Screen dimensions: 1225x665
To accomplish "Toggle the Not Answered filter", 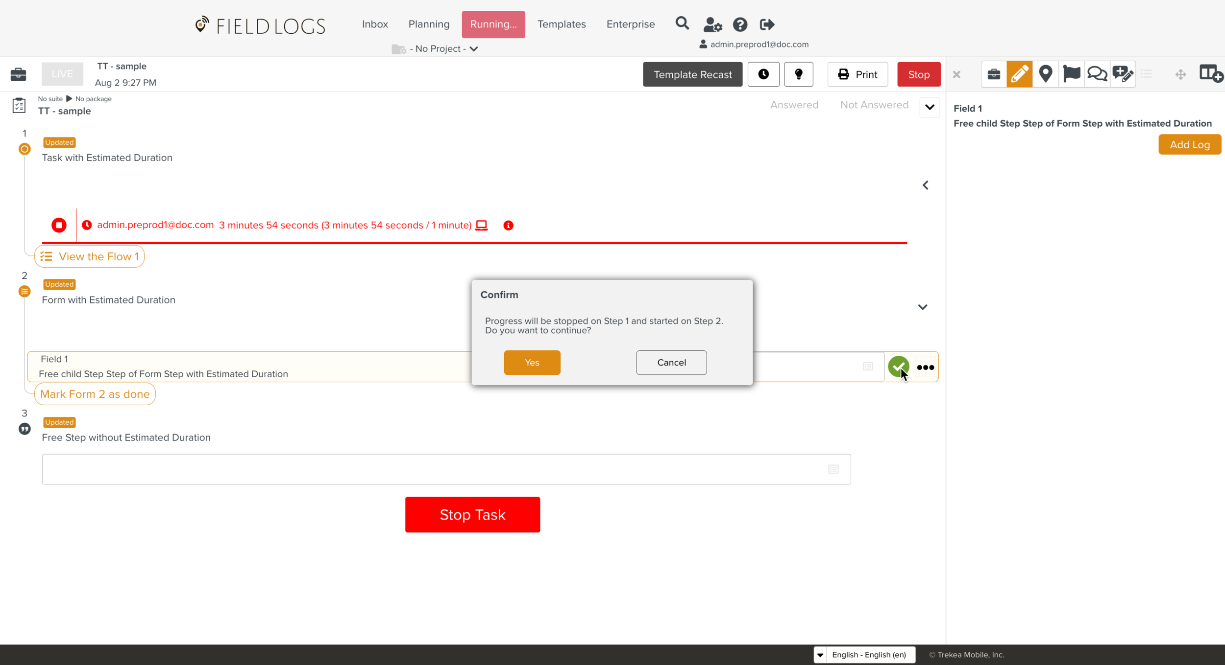I will (x=874, y=105).
